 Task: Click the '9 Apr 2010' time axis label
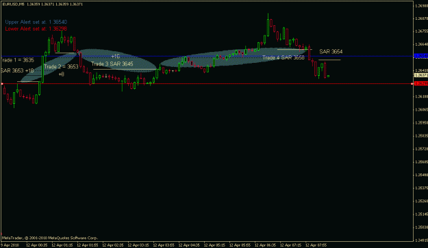(x=10, y=245)
